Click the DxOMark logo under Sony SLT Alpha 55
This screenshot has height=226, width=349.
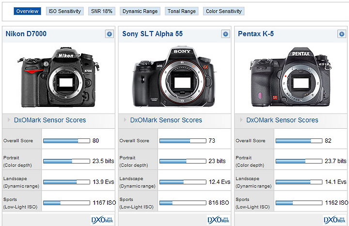click(218, 220)
